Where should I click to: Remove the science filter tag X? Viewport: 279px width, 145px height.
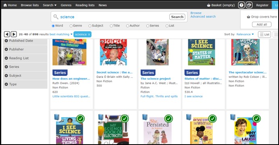(89, 35)
